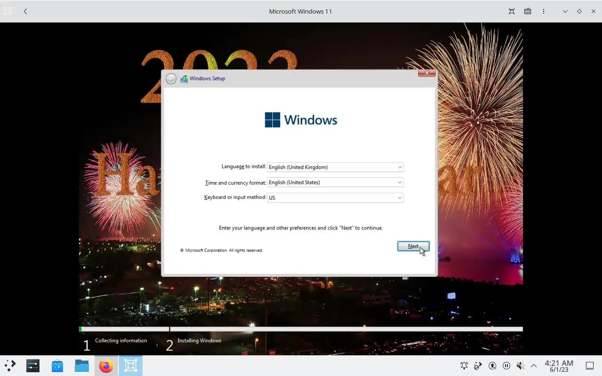Screen dimensions: 602x376
Task: Click the Windows logo in setup dialog
Action: 301,120
